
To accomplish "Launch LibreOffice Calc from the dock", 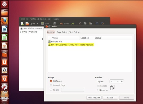I will pyautogui.click(x=5, y=37).
